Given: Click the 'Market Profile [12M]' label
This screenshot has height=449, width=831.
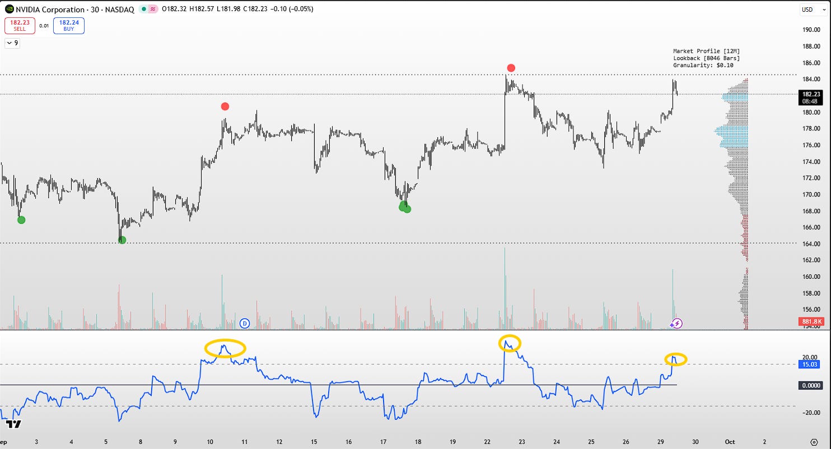Looking at the screenshot, I should 706,51.
